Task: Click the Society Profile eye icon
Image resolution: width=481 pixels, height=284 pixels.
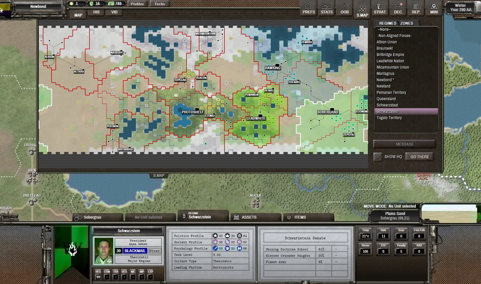Action: (215, 242)
